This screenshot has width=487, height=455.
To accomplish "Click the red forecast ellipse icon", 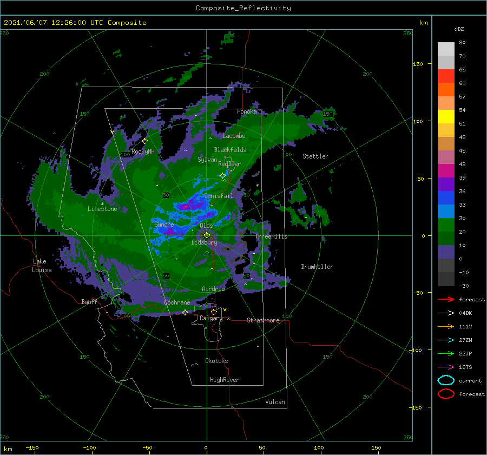I will [446, 394].
